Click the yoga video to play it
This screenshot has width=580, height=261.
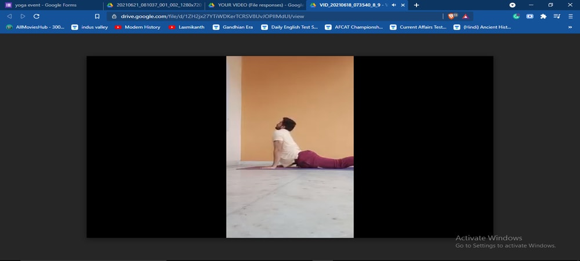pos(289,147)
